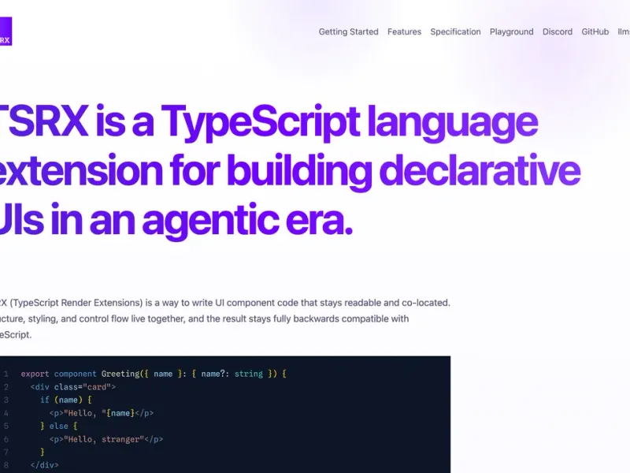
Task: Click code line '} else {'
Action: tap(58, 426)
